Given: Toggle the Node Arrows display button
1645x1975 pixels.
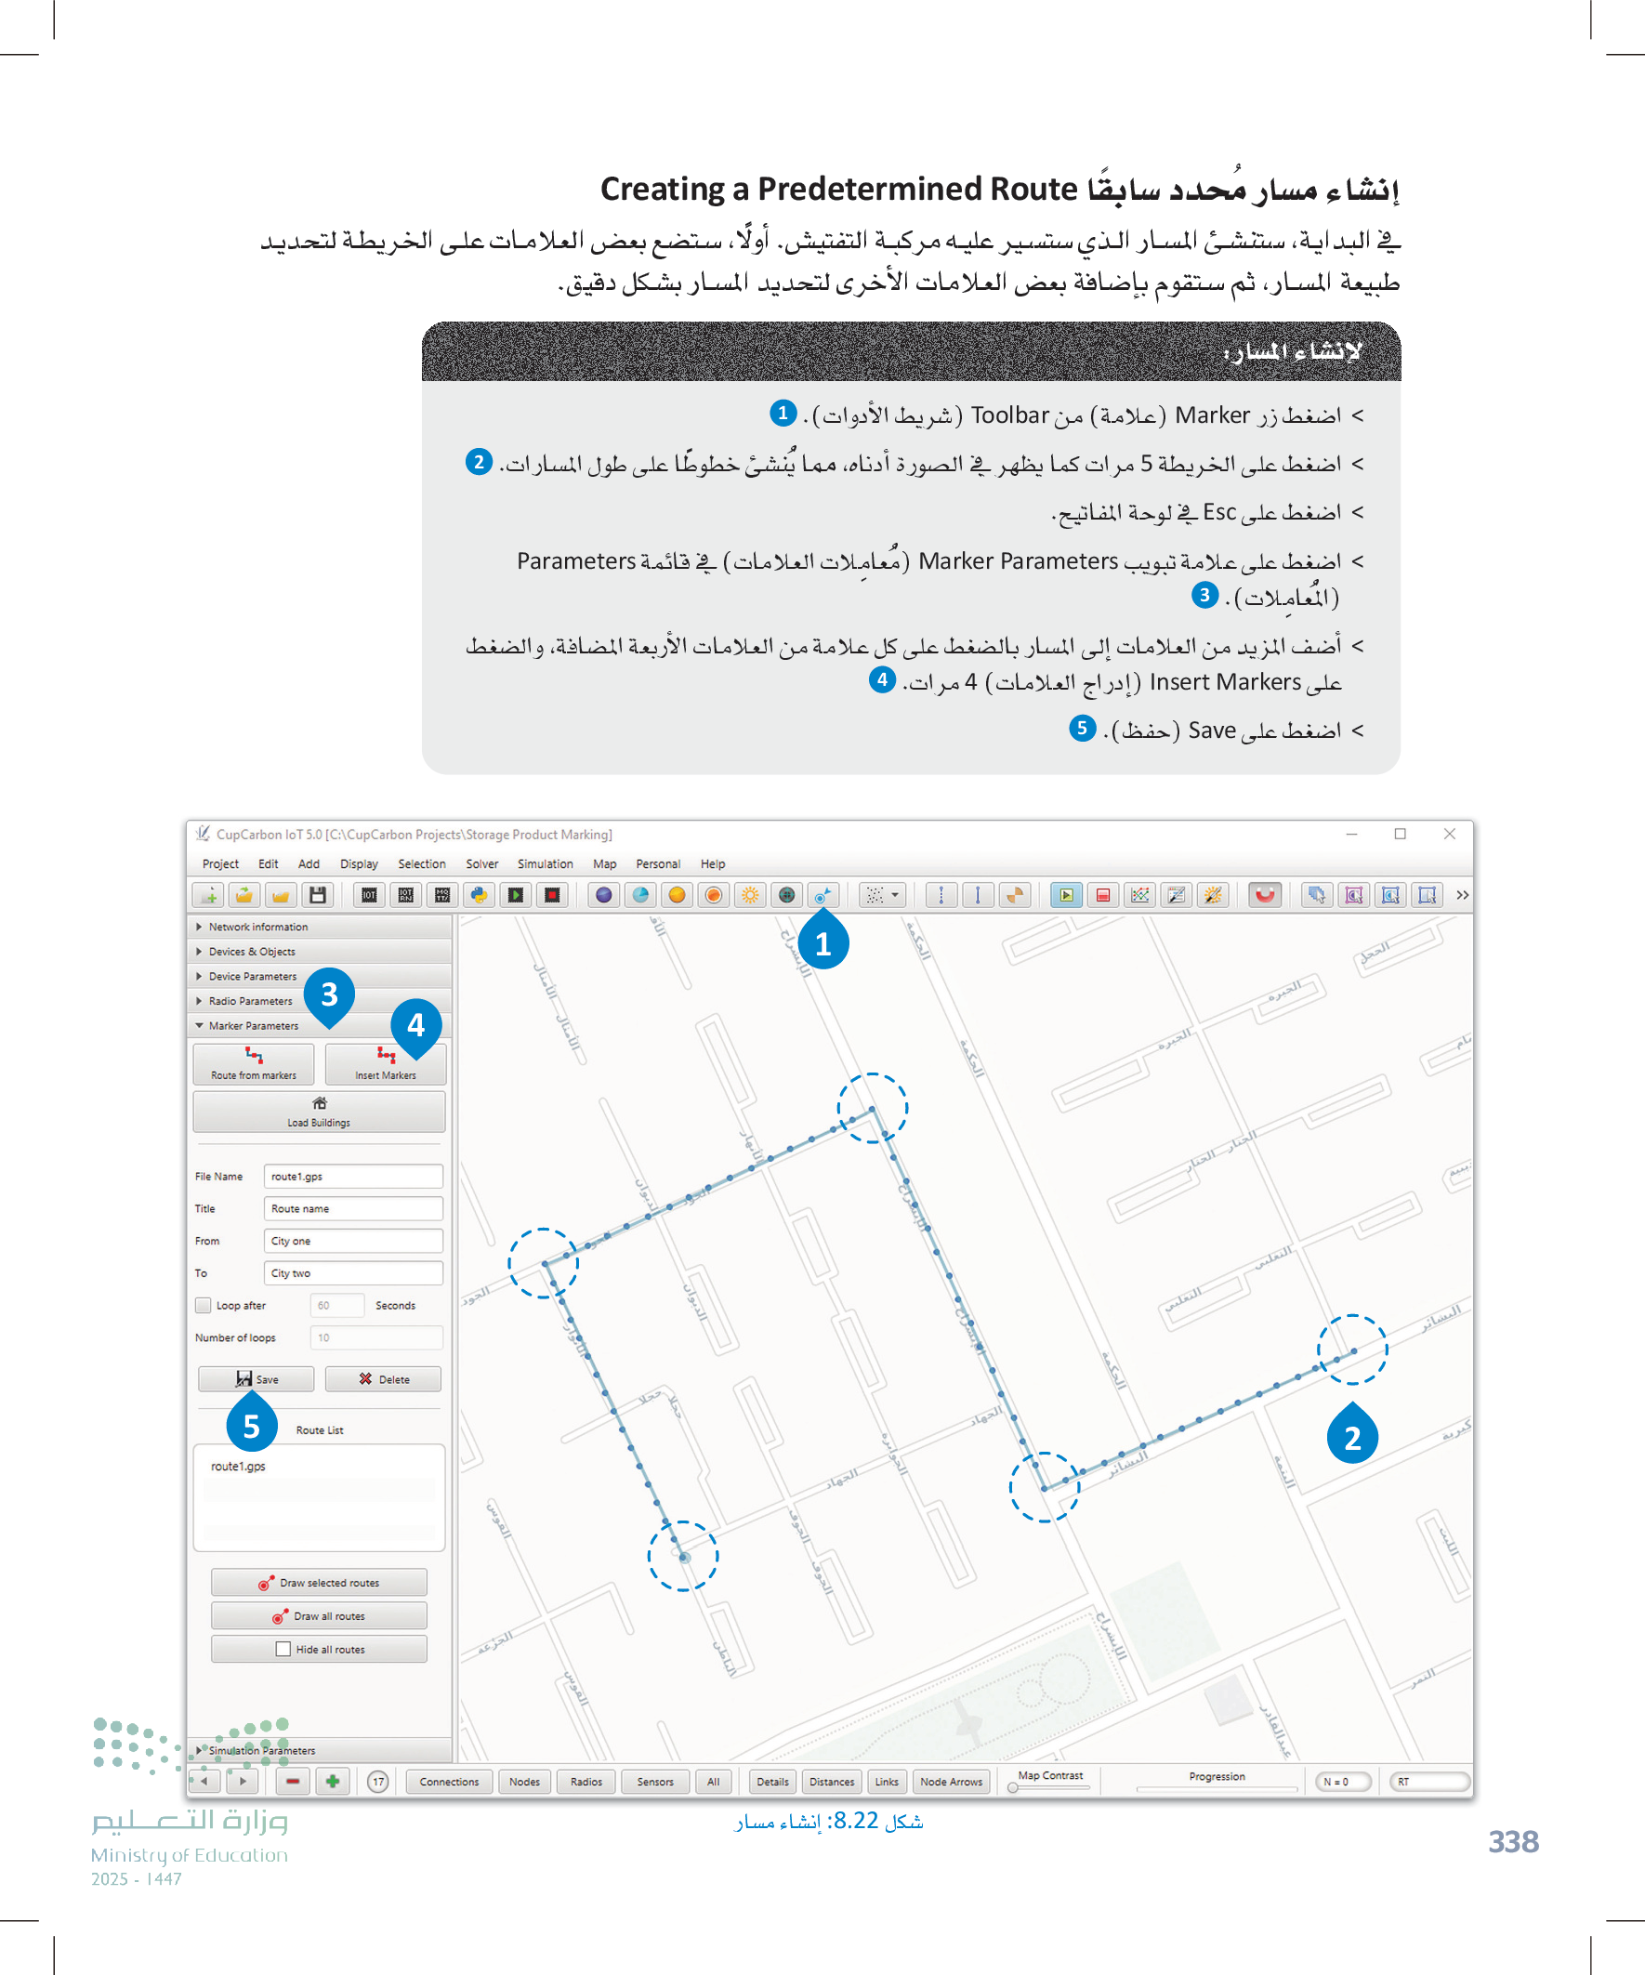Looking at the screenshot, I should [x=950, y=1782].
